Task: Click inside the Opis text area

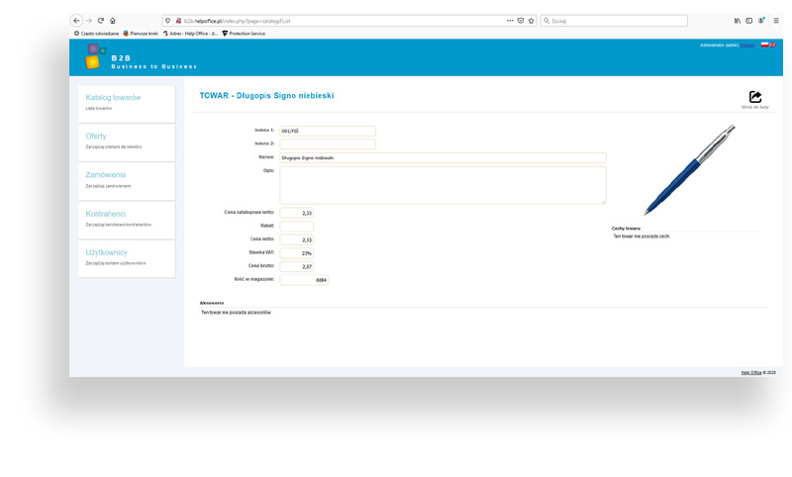Action: [443, 185]
